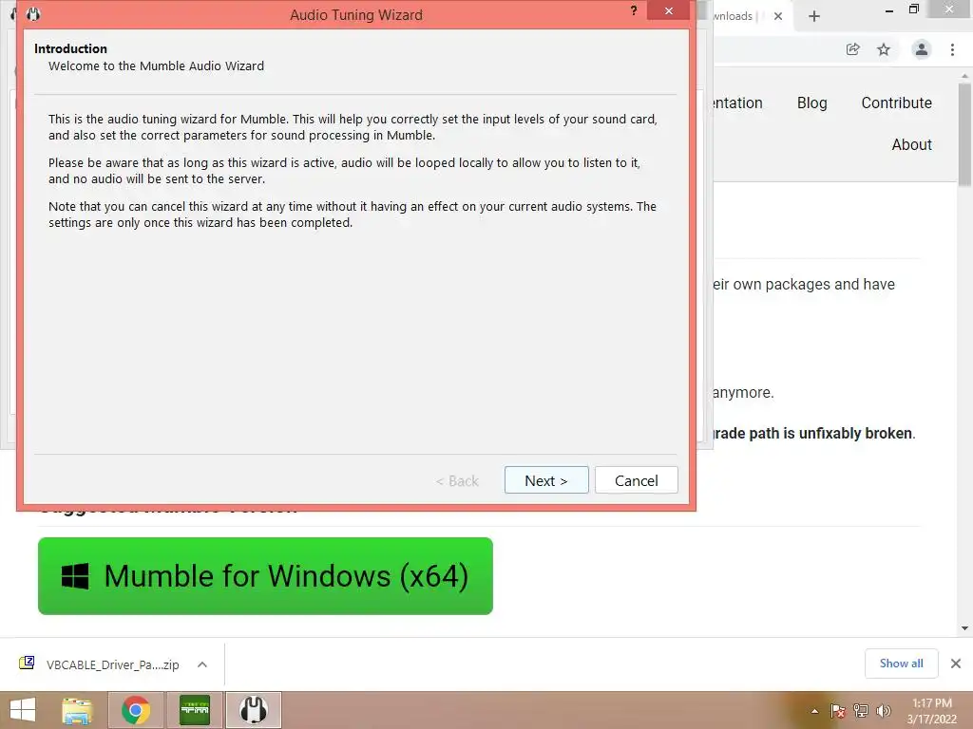Open the green chip app in taskbar
The height and width of the screenshot is (729, 973).
pyautogui.click(x=195, y=710)
